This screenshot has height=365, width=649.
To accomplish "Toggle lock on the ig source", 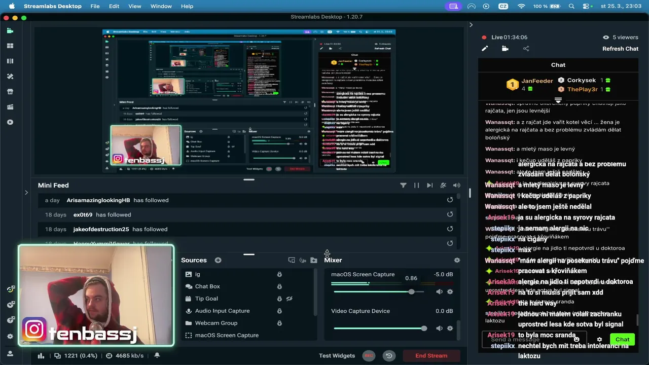I will pyautogui.click(x=279, y=274).
